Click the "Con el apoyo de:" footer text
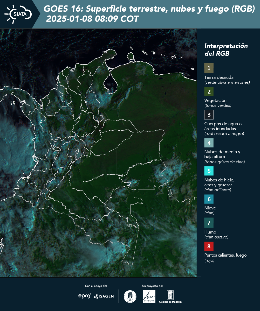The image size is (260, 311). 96,286
